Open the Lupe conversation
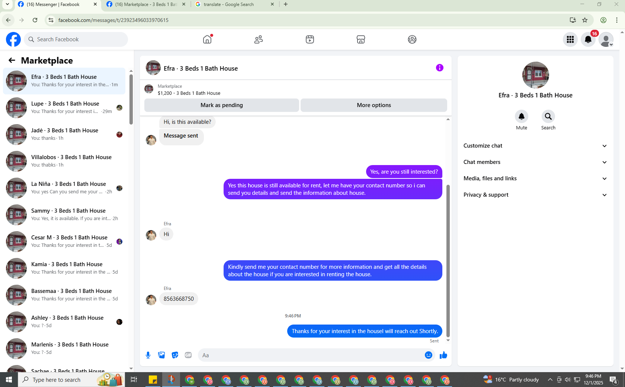The image size is (625, 387). pos(64,107)
